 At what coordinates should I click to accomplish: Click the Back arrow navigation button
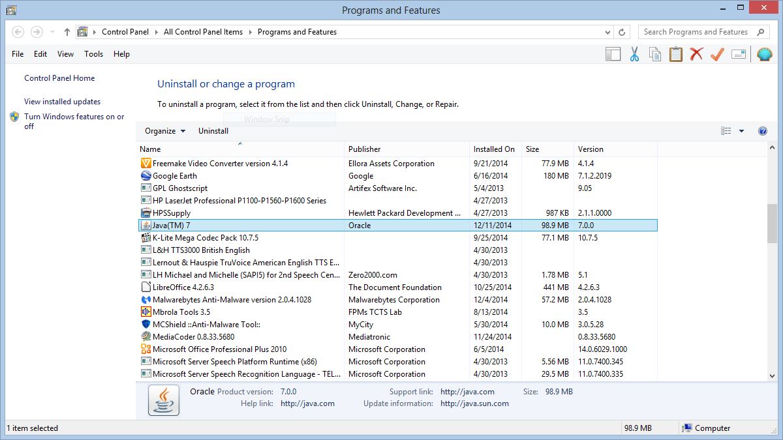[x=18, y=31]
